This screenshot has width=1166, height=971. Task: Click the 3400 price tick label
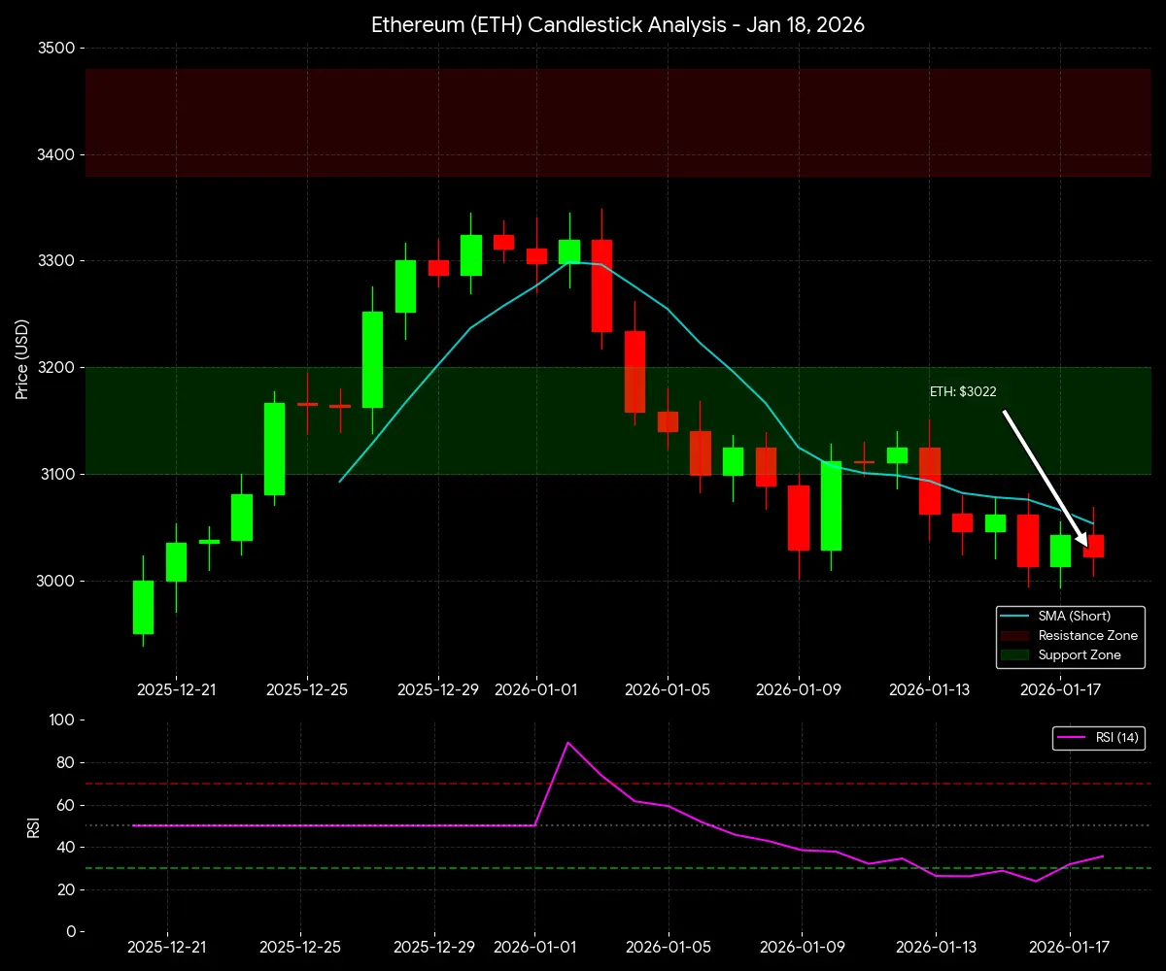click(54, 154)
